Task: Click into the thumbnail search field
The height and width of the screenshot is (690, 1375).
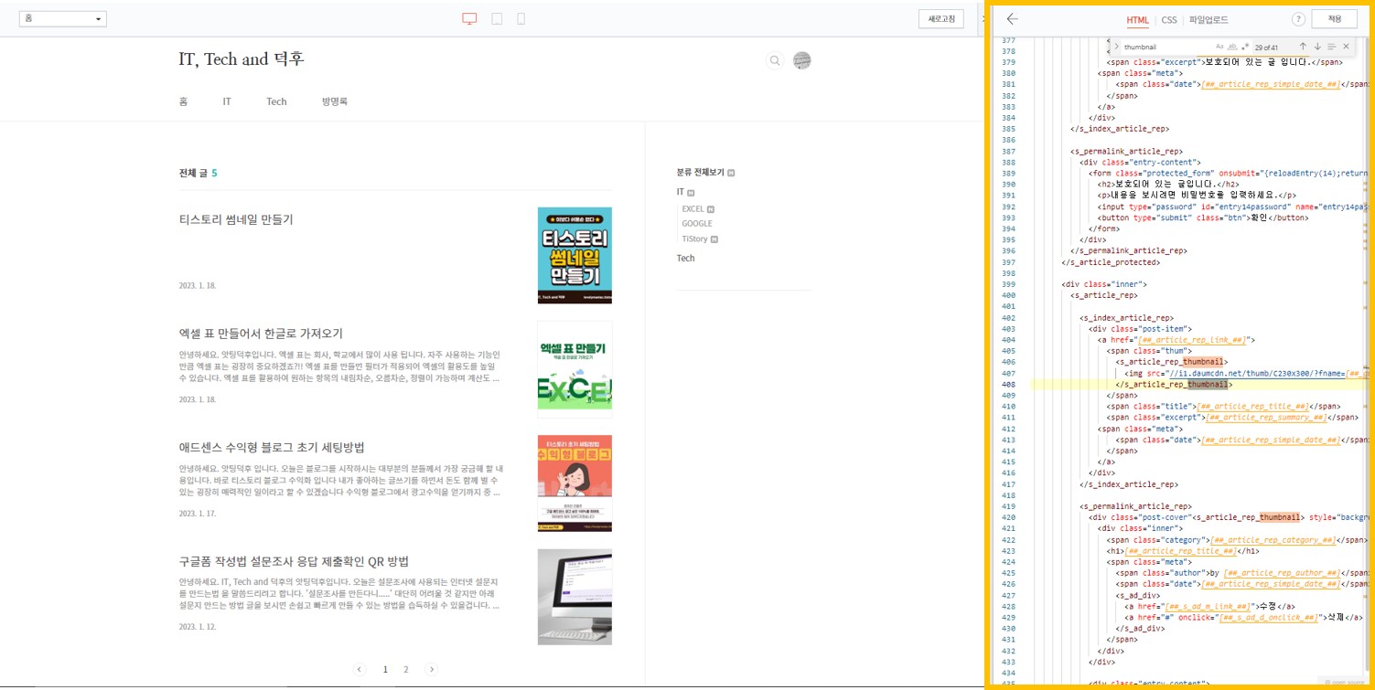Action: point(1166,47)
